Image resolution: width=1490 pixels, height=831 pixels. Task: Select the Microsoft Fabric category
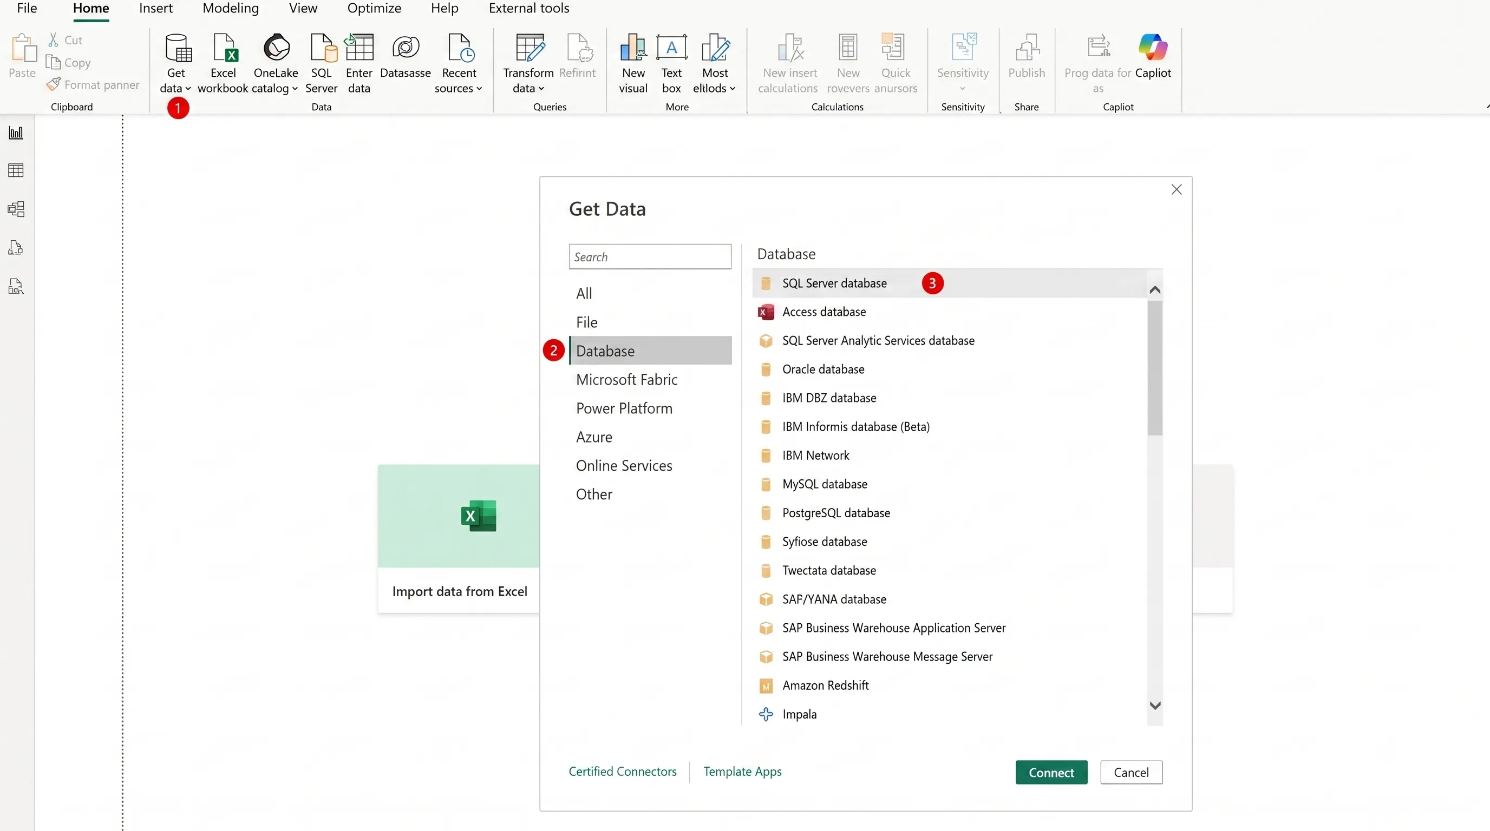pyautogui.click(x=651, y=380)
